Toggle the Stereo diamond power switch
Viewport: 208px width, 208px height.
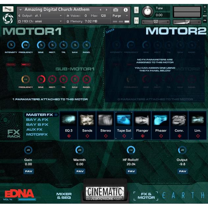point(106,136)
